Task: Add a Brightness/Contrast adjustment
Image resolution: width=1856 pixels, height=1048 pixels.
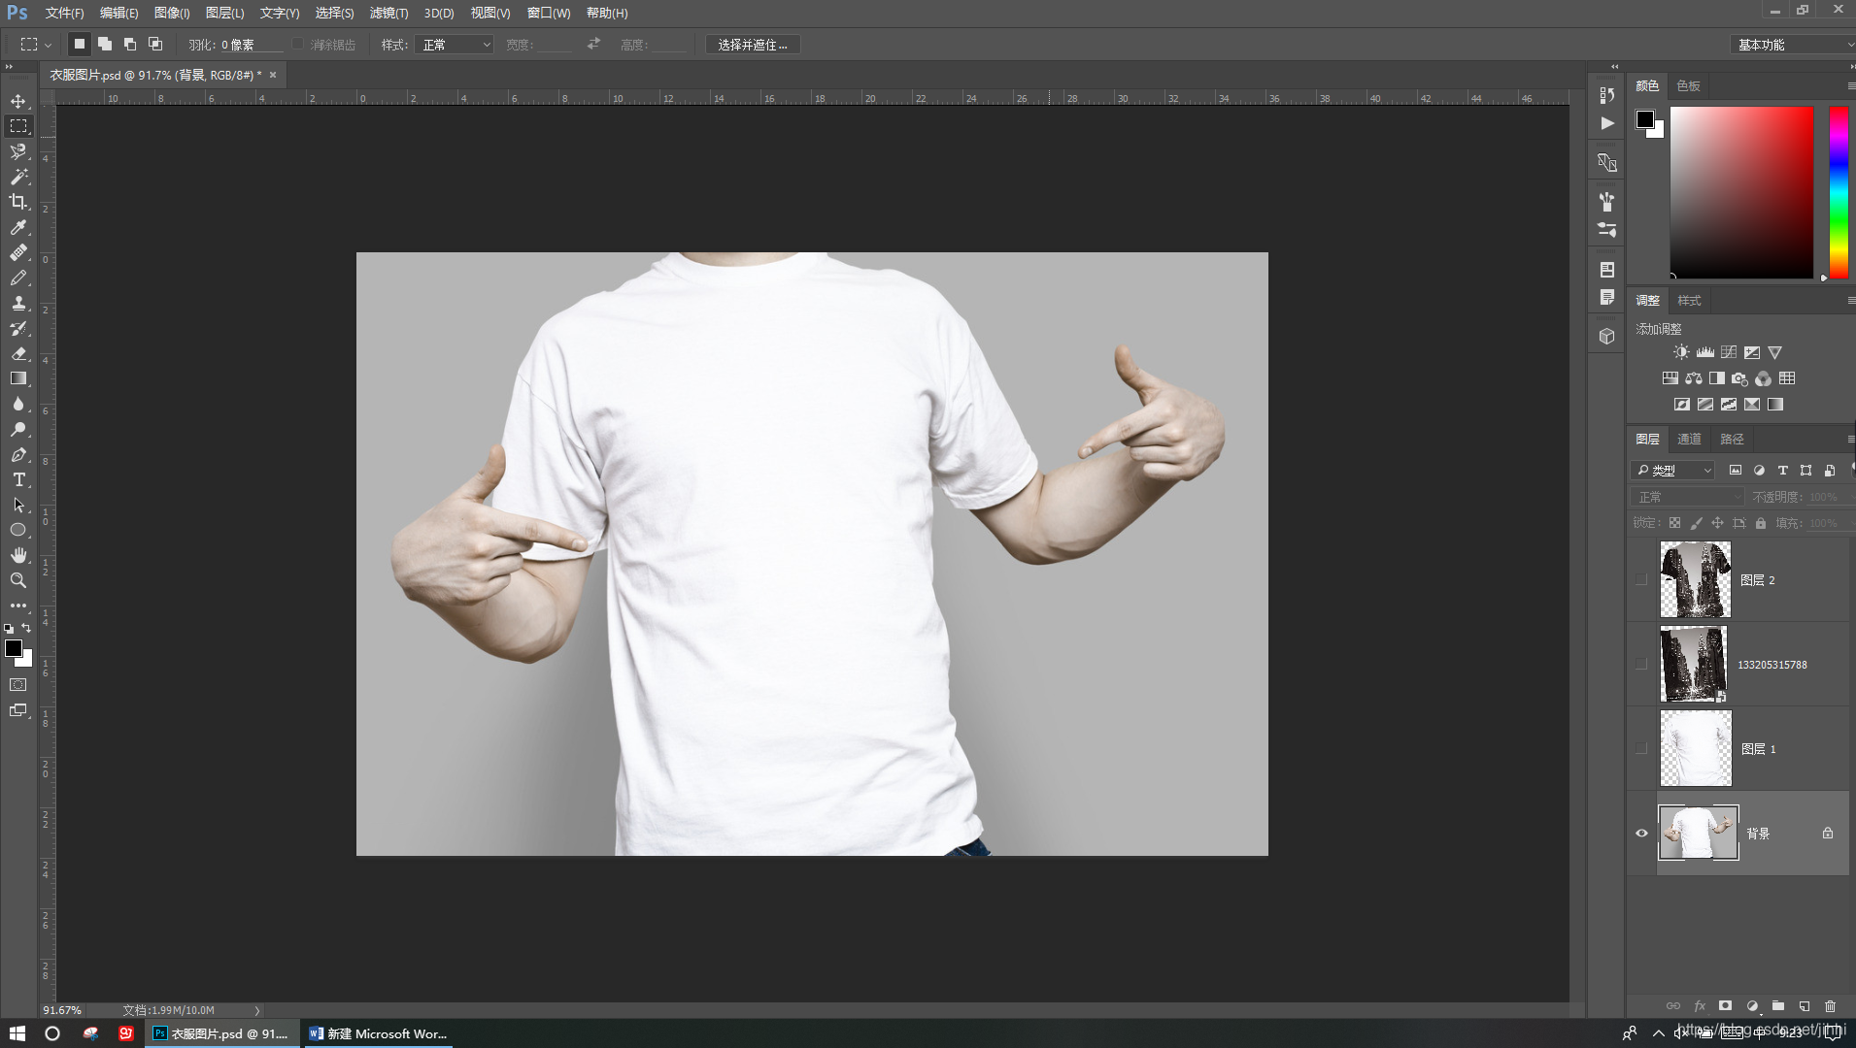Action: tap(1681, 352)
